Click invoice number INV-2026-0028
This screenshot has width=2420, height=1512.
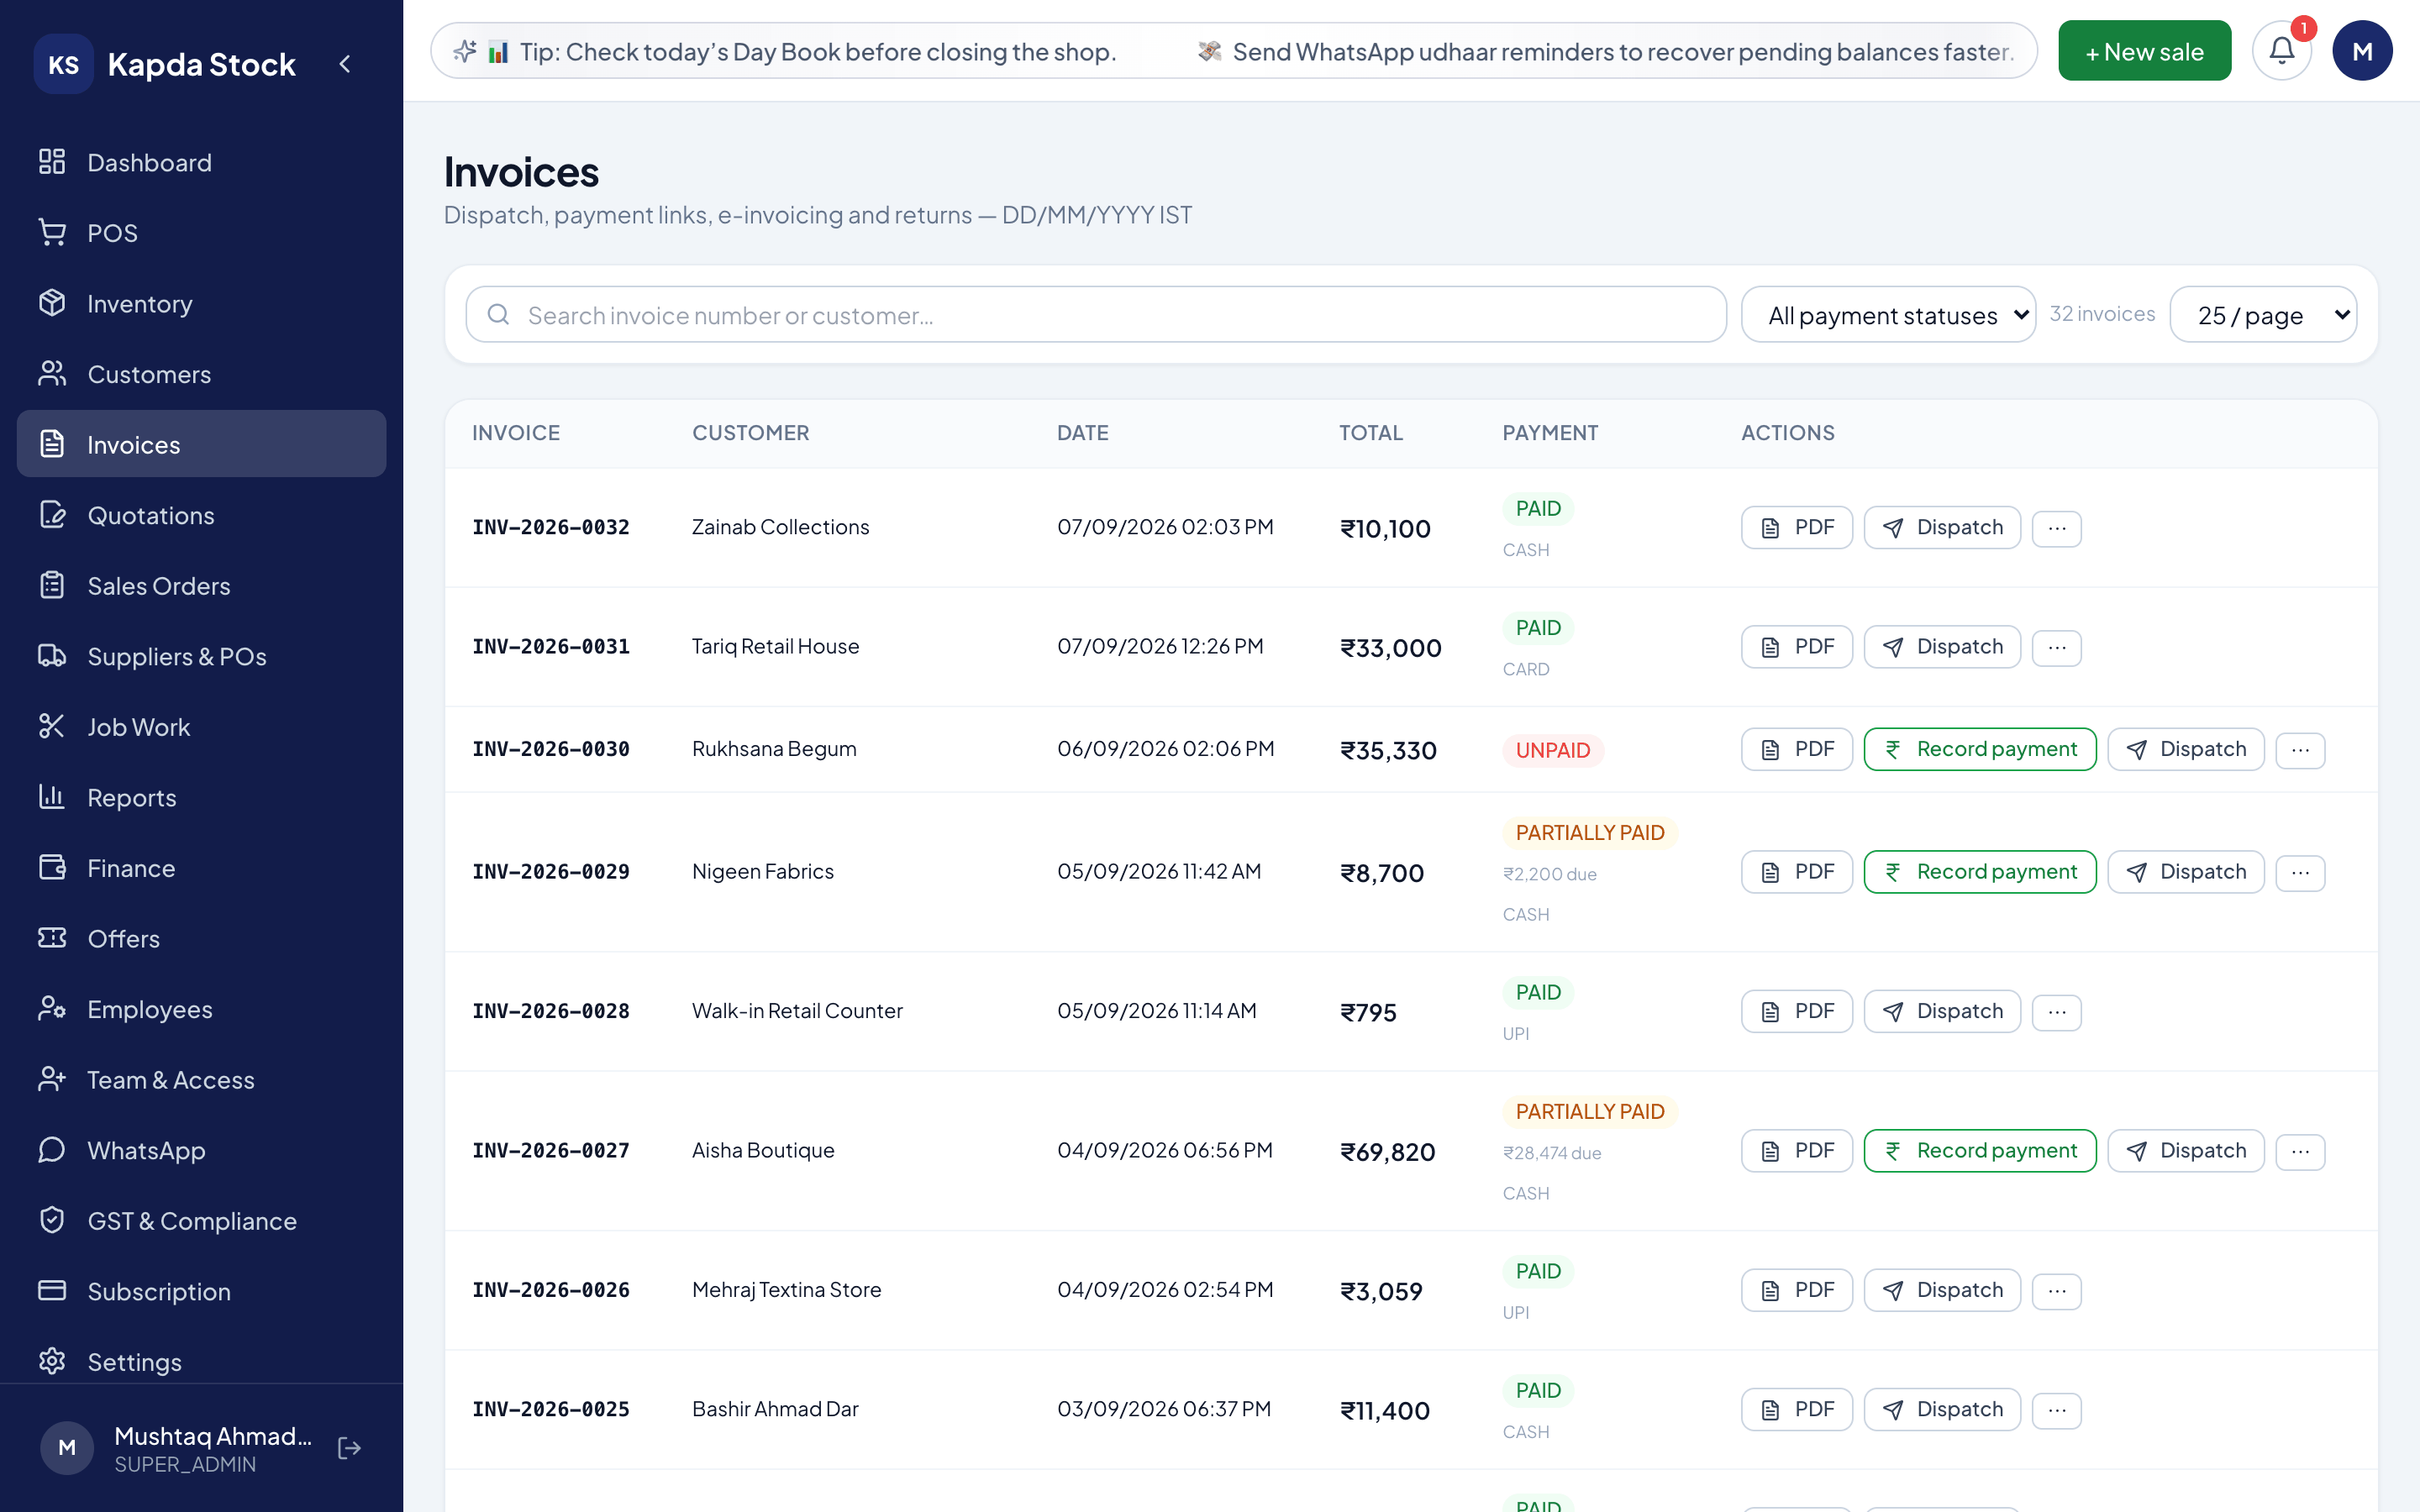(x=551, y=1011)
